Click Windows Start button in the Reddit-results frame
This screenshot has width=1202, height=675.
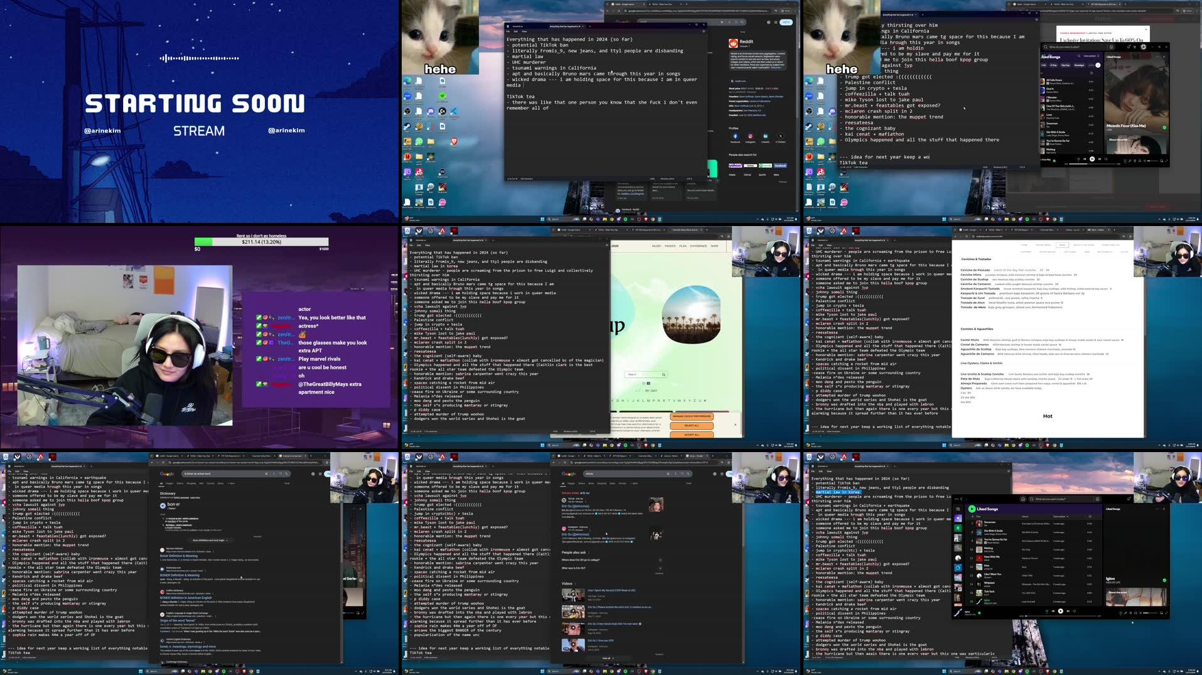(542, 219)
